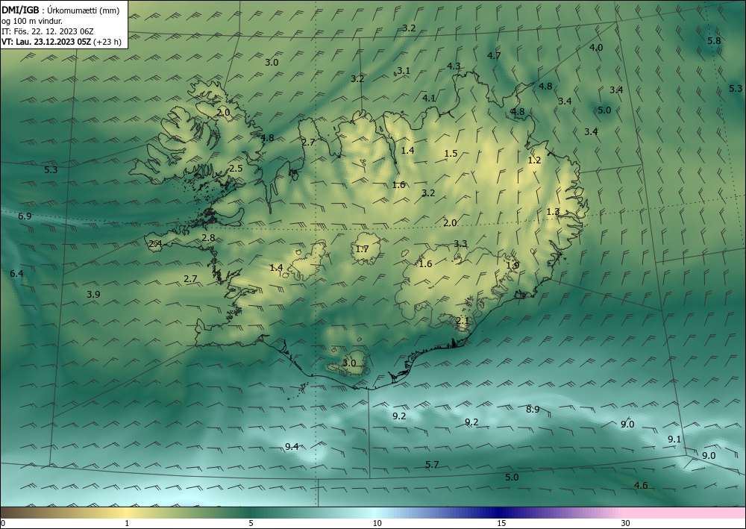Click the '10' tick on the color scale

377,524
